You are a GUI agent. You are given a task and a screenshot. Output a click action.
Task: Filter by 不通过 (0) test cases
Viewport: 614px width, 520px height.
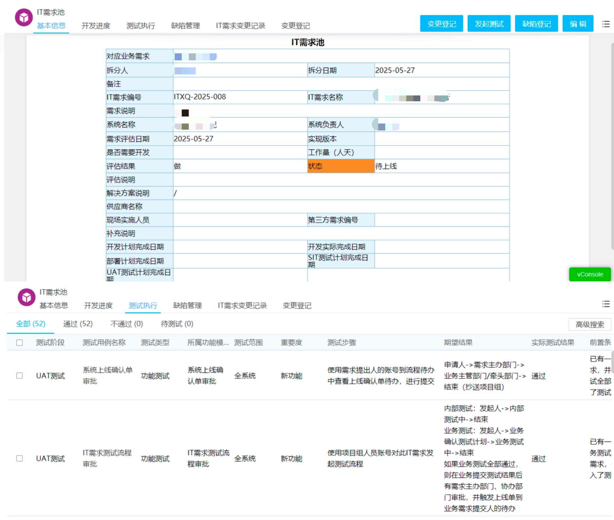click(127, 324)
